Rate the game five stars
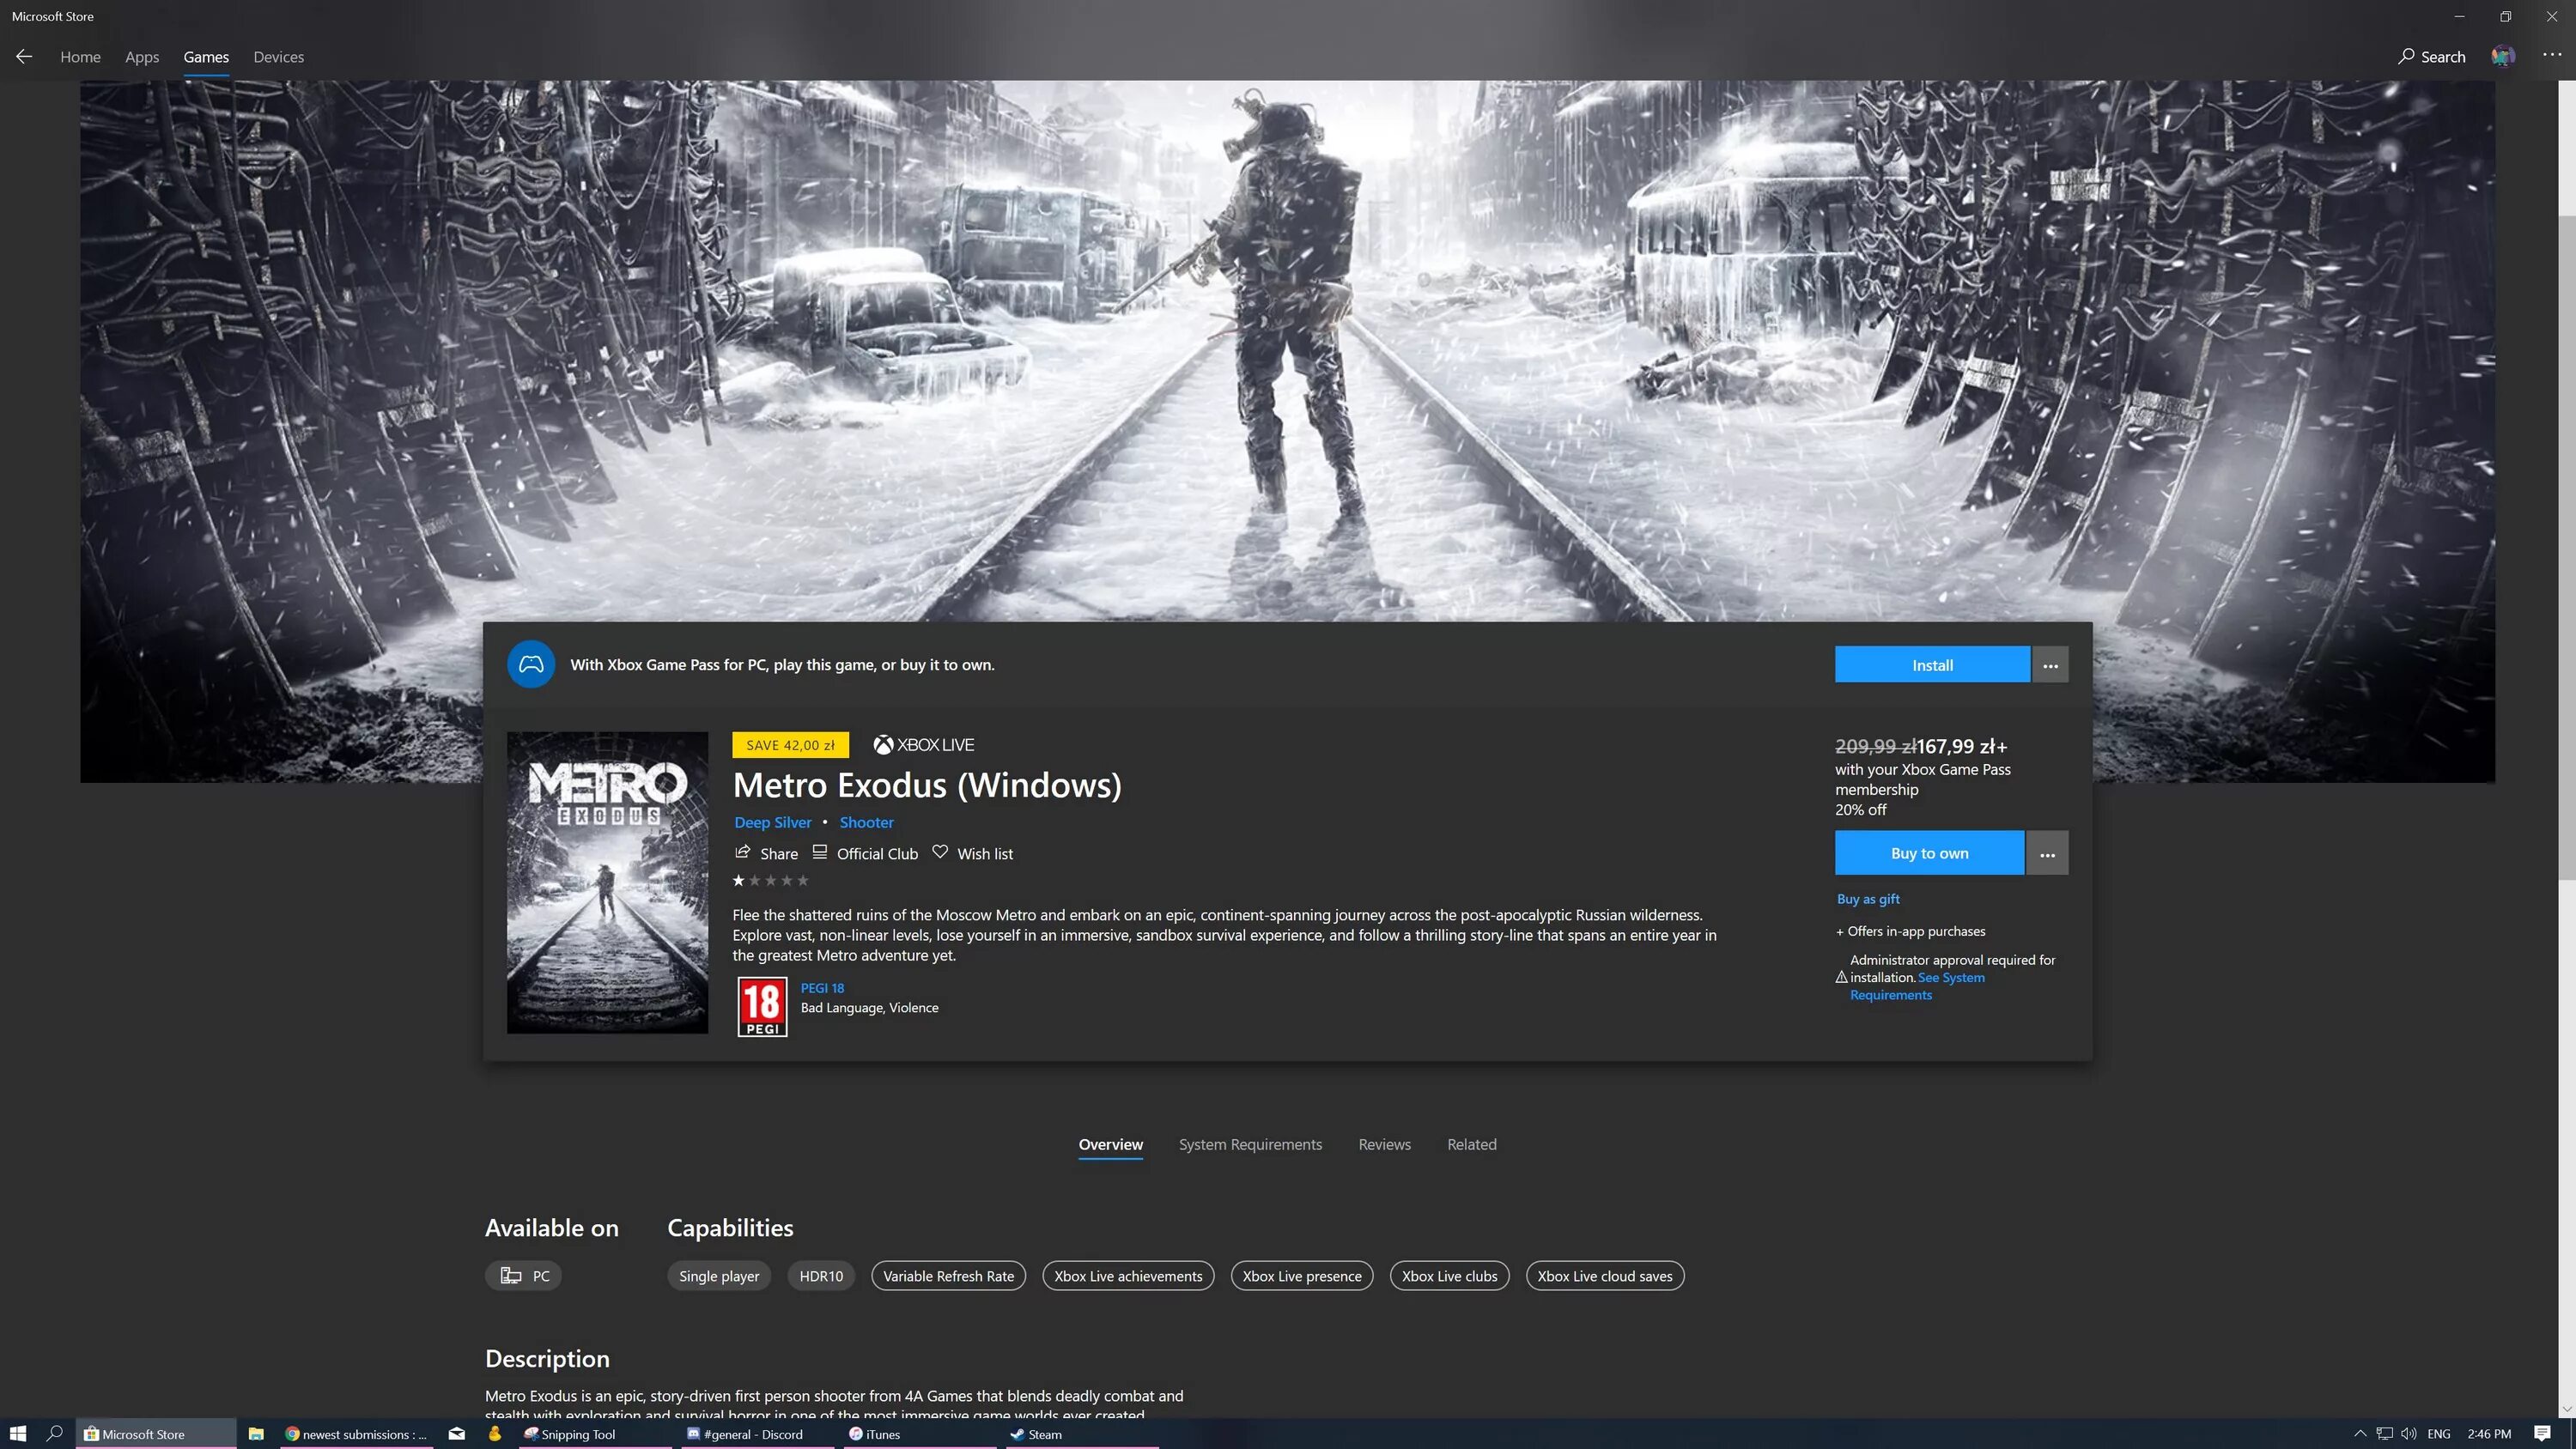Viewport: 2576px width, 1449px height. (x=803, y=881)
